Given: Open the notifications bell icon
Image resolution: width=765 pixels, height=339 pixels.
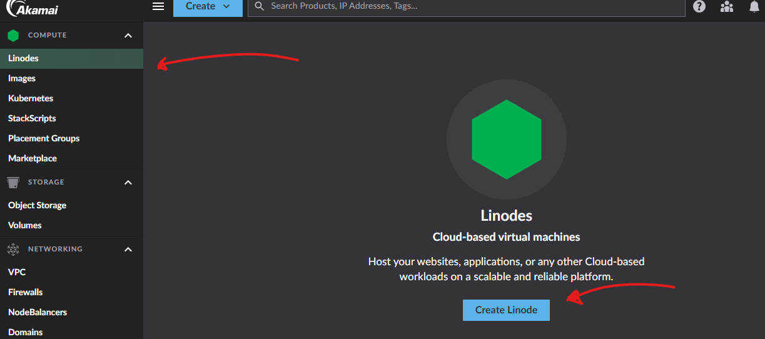Looking at the screenshot, I should click(x=754, y=7).
